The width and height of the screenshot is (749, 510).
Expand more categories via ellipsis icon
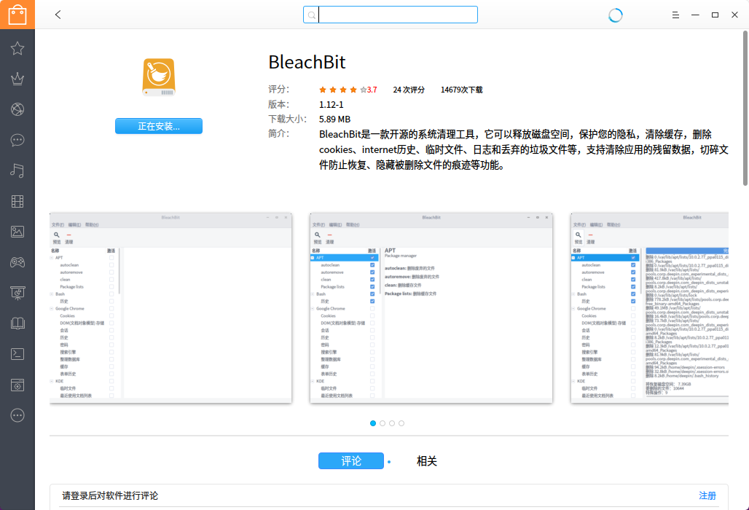tap(17, 415)
